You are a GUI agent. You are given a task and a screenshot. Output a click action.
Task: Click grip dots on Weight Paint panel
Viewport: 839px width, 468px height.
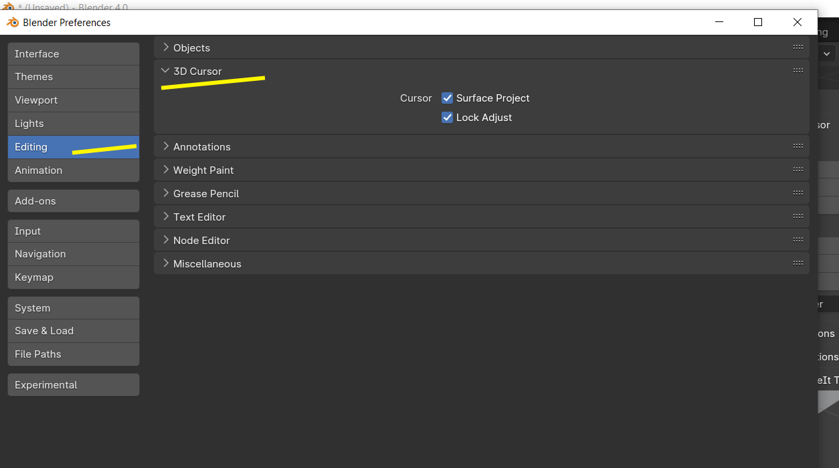(798, 170)
